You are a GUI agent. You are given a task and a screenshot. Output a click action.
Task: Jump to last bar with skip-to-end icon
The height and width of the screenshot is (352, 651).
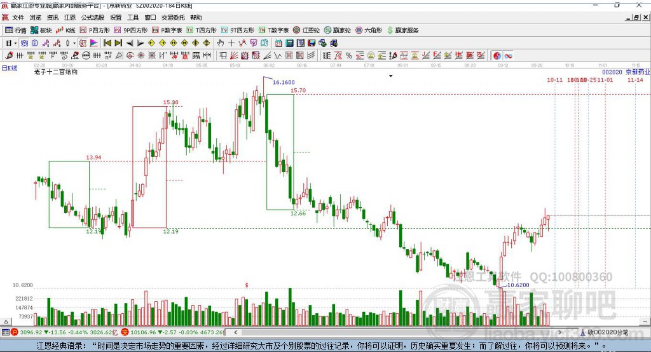tap(118, 43)
